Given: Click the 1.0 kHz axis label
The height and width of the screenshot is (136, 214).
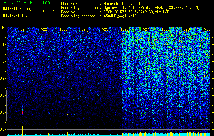Looking at the screenshot, I should (x=3, y=61).
